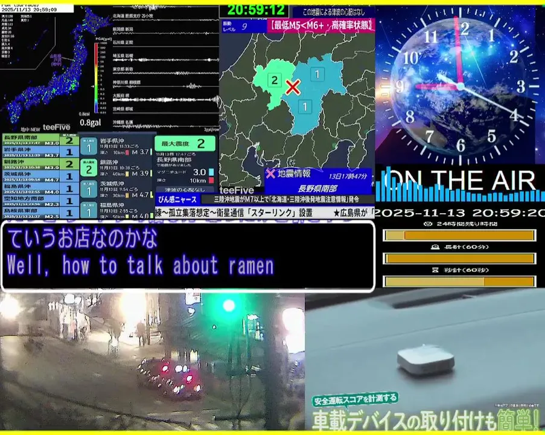
Task: Click the 三陸沖地震がM7以上で headline bar
Action: coord(287,199)
